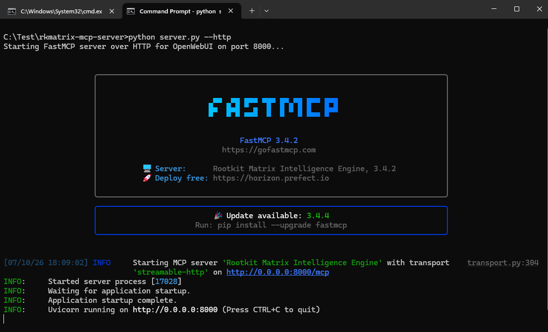Click the party popper icon by Update available
The height and width of the screenshot is (332, 548).
click(x=219, y=215)
